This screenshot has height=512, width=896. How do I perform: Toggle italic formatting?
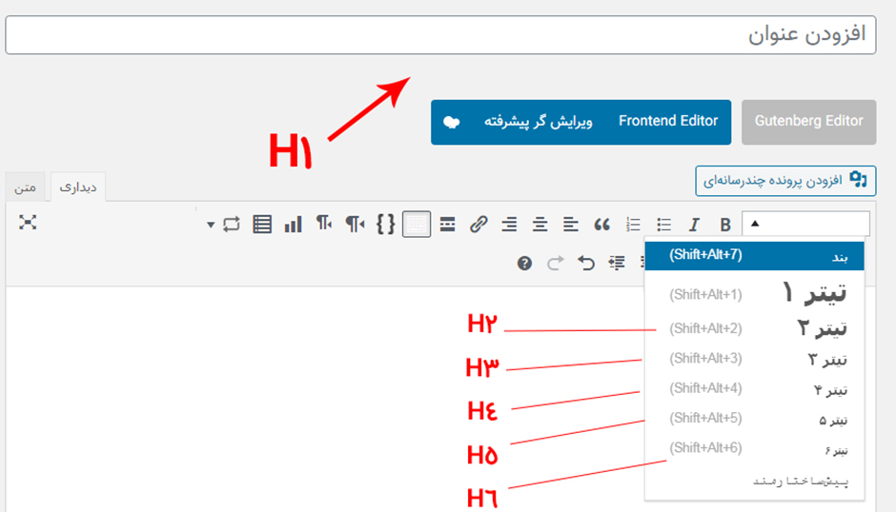[x=694, y=225]
